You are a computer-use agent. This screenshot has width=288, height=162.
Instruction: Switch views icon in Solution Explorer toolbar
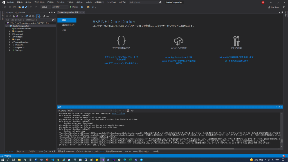17,16
